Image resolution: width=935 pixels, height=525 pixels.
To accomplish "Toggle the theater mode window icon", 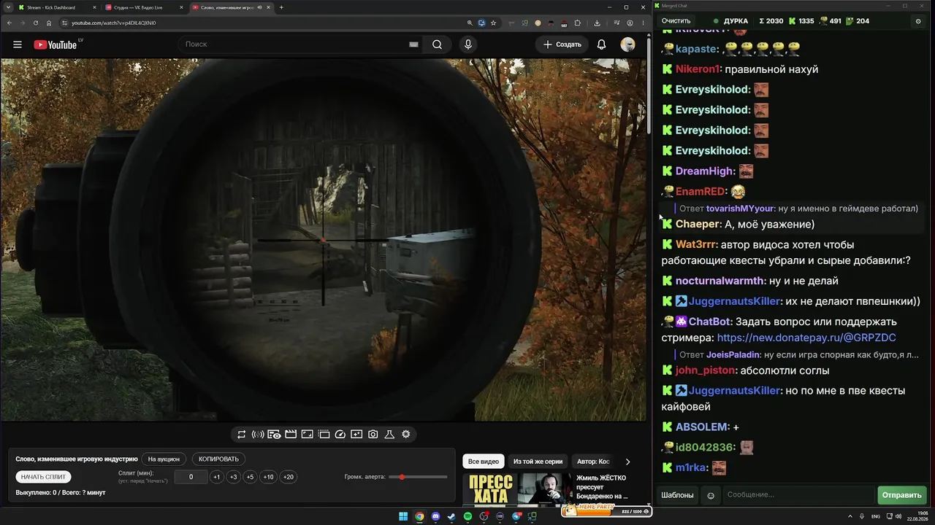I will (x=324, y=435).
